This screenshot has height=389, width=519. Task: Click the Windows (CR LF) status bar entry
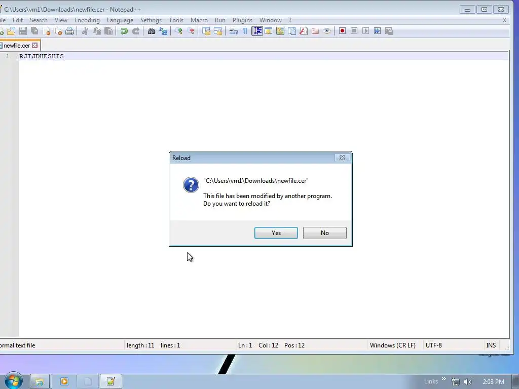pos(393,345)
